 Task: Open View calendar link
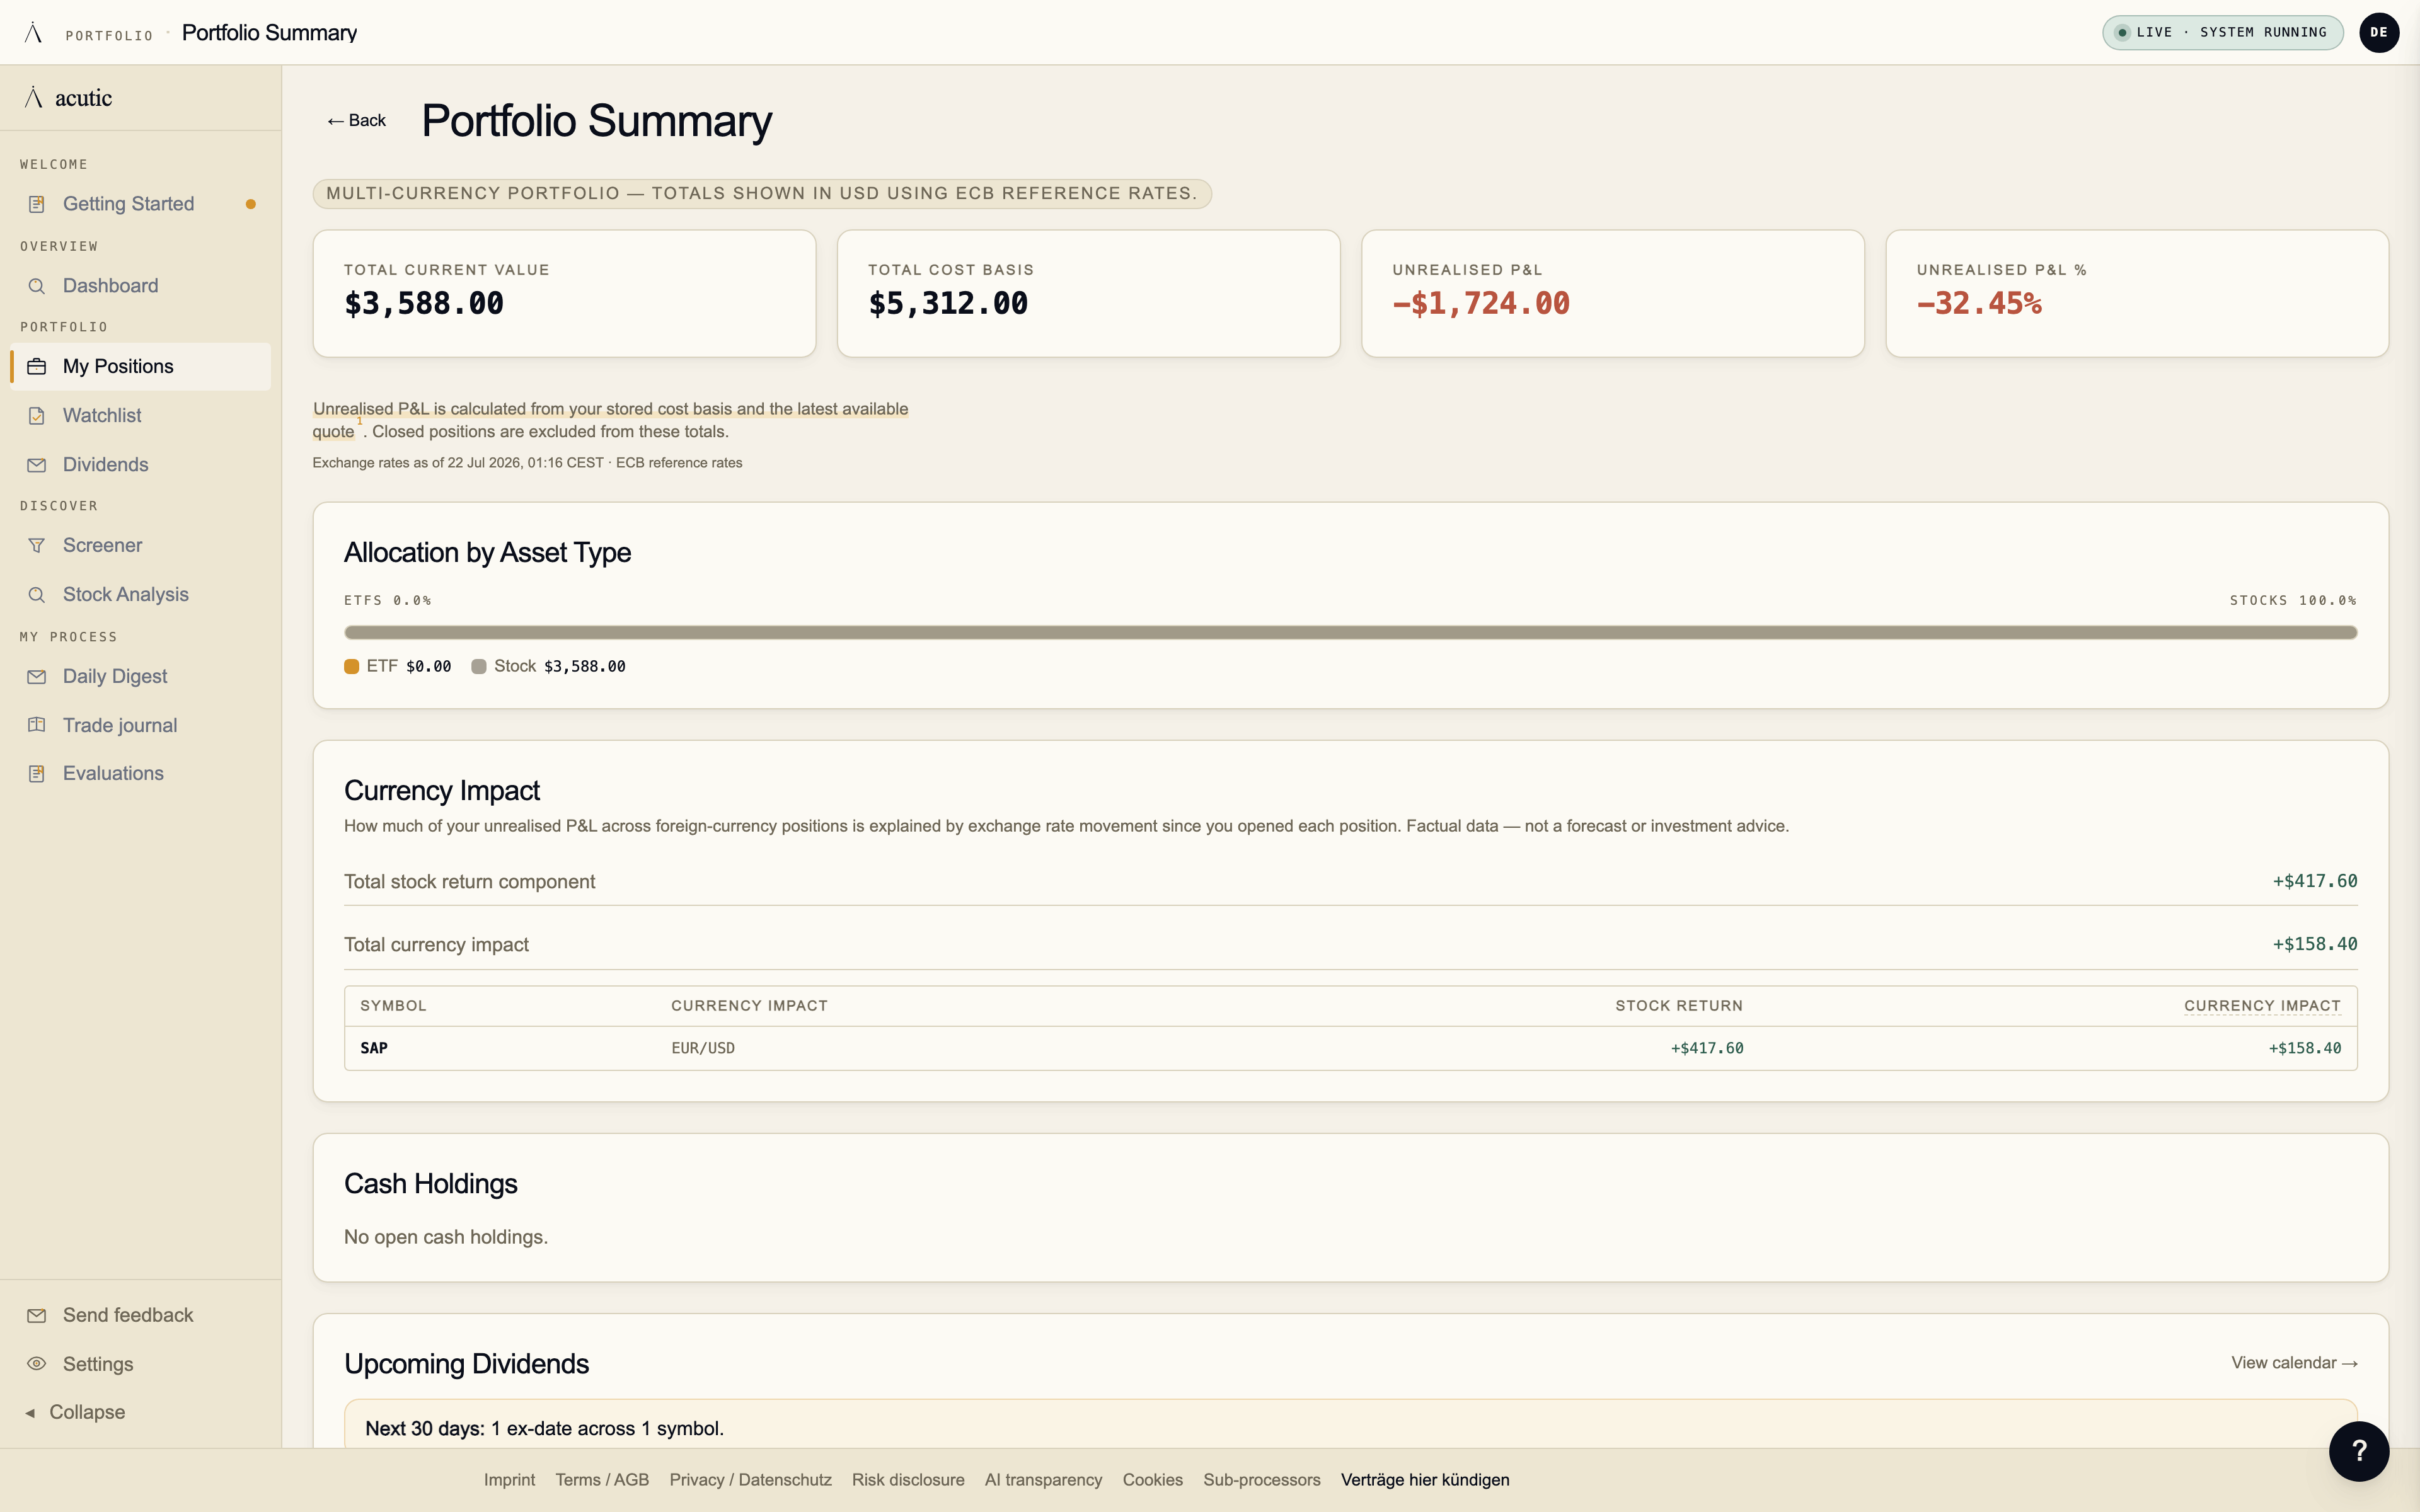click(2294, 1363)
